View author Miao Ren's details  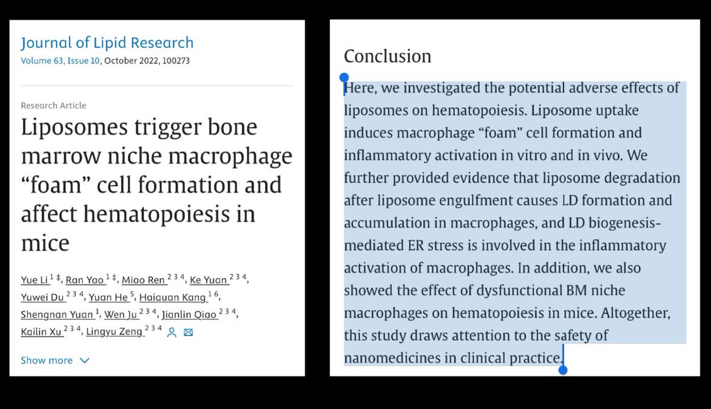[x=143, y=280]
